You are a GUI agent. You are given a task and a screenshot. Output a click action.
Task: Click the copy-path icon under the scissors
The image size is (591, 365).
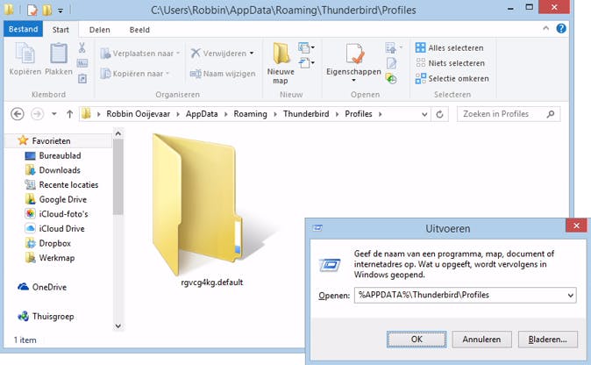pos(82,63)
